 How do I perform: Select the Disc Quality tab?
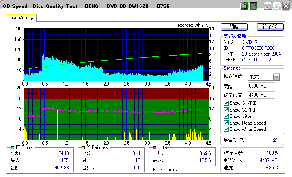point(21,18)
